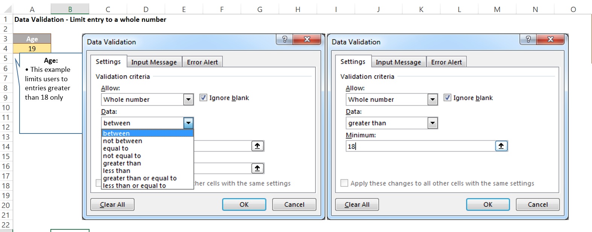
Task: Select 'greater than or equal to' option
Action: tap(140, 178)
